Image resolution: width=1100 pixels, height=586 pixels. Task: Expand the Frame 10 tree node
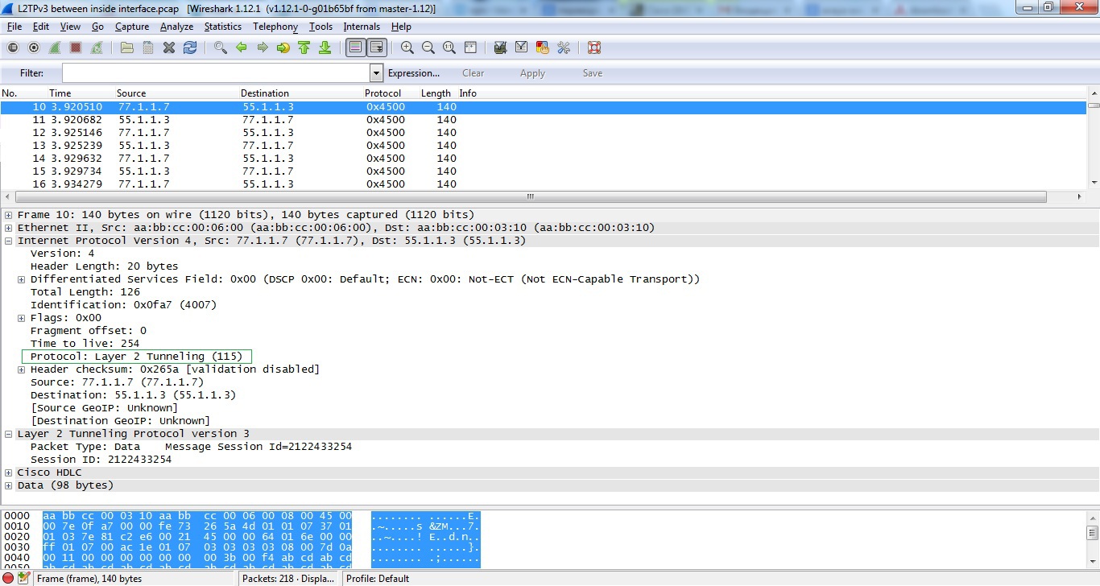[x=9, y=215]
